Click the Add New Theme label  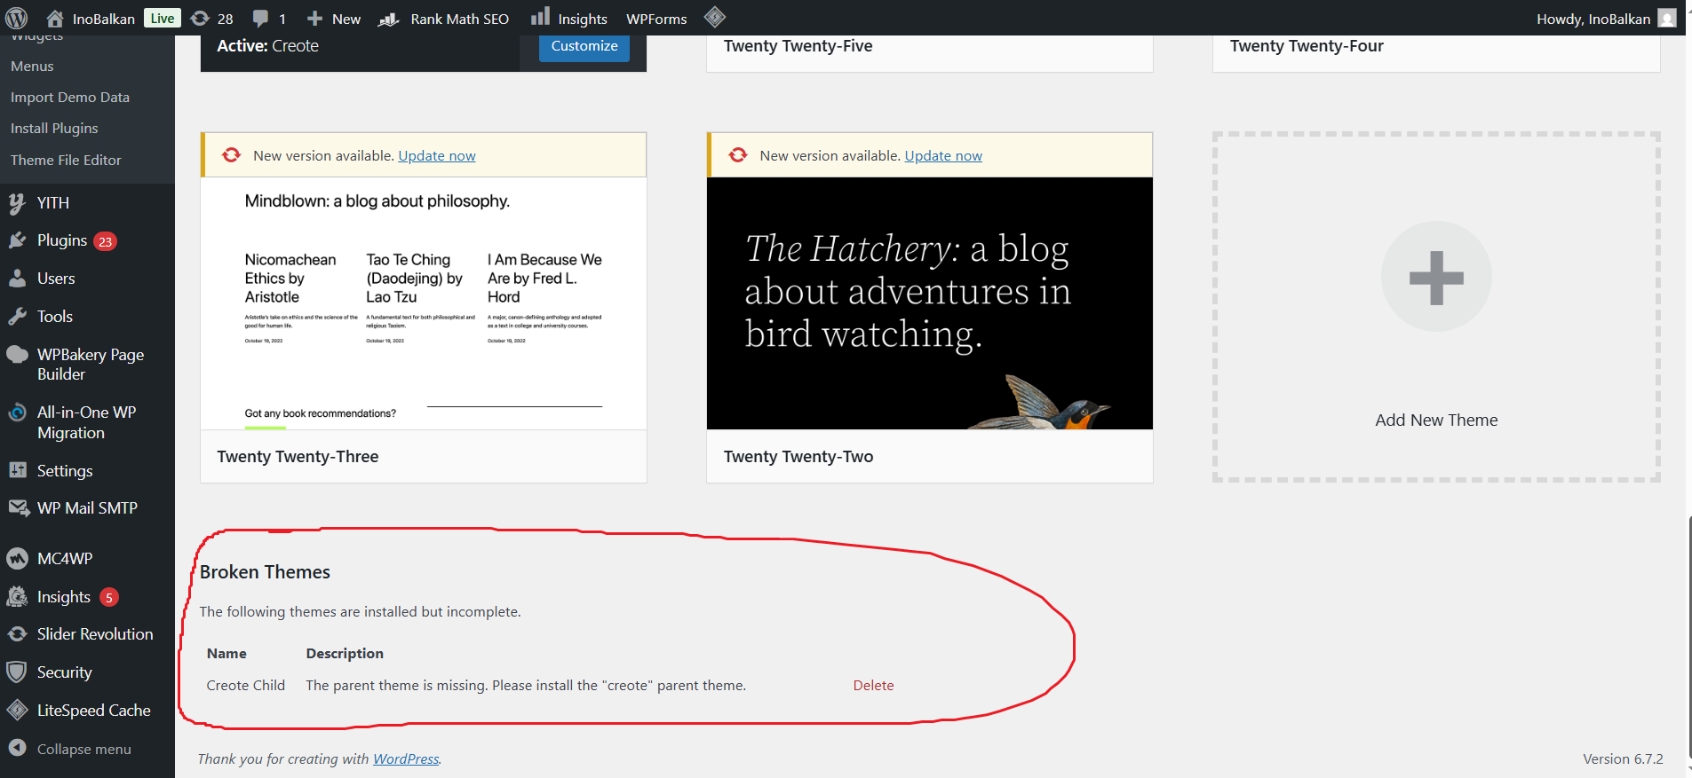click(x=1436, y=420)
